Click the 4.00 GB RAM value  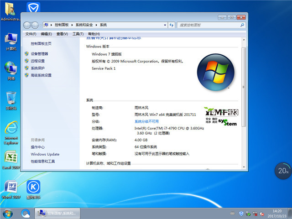pos(141,140)
